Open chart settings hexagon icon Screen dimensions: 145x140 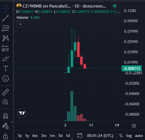(134, 126)
